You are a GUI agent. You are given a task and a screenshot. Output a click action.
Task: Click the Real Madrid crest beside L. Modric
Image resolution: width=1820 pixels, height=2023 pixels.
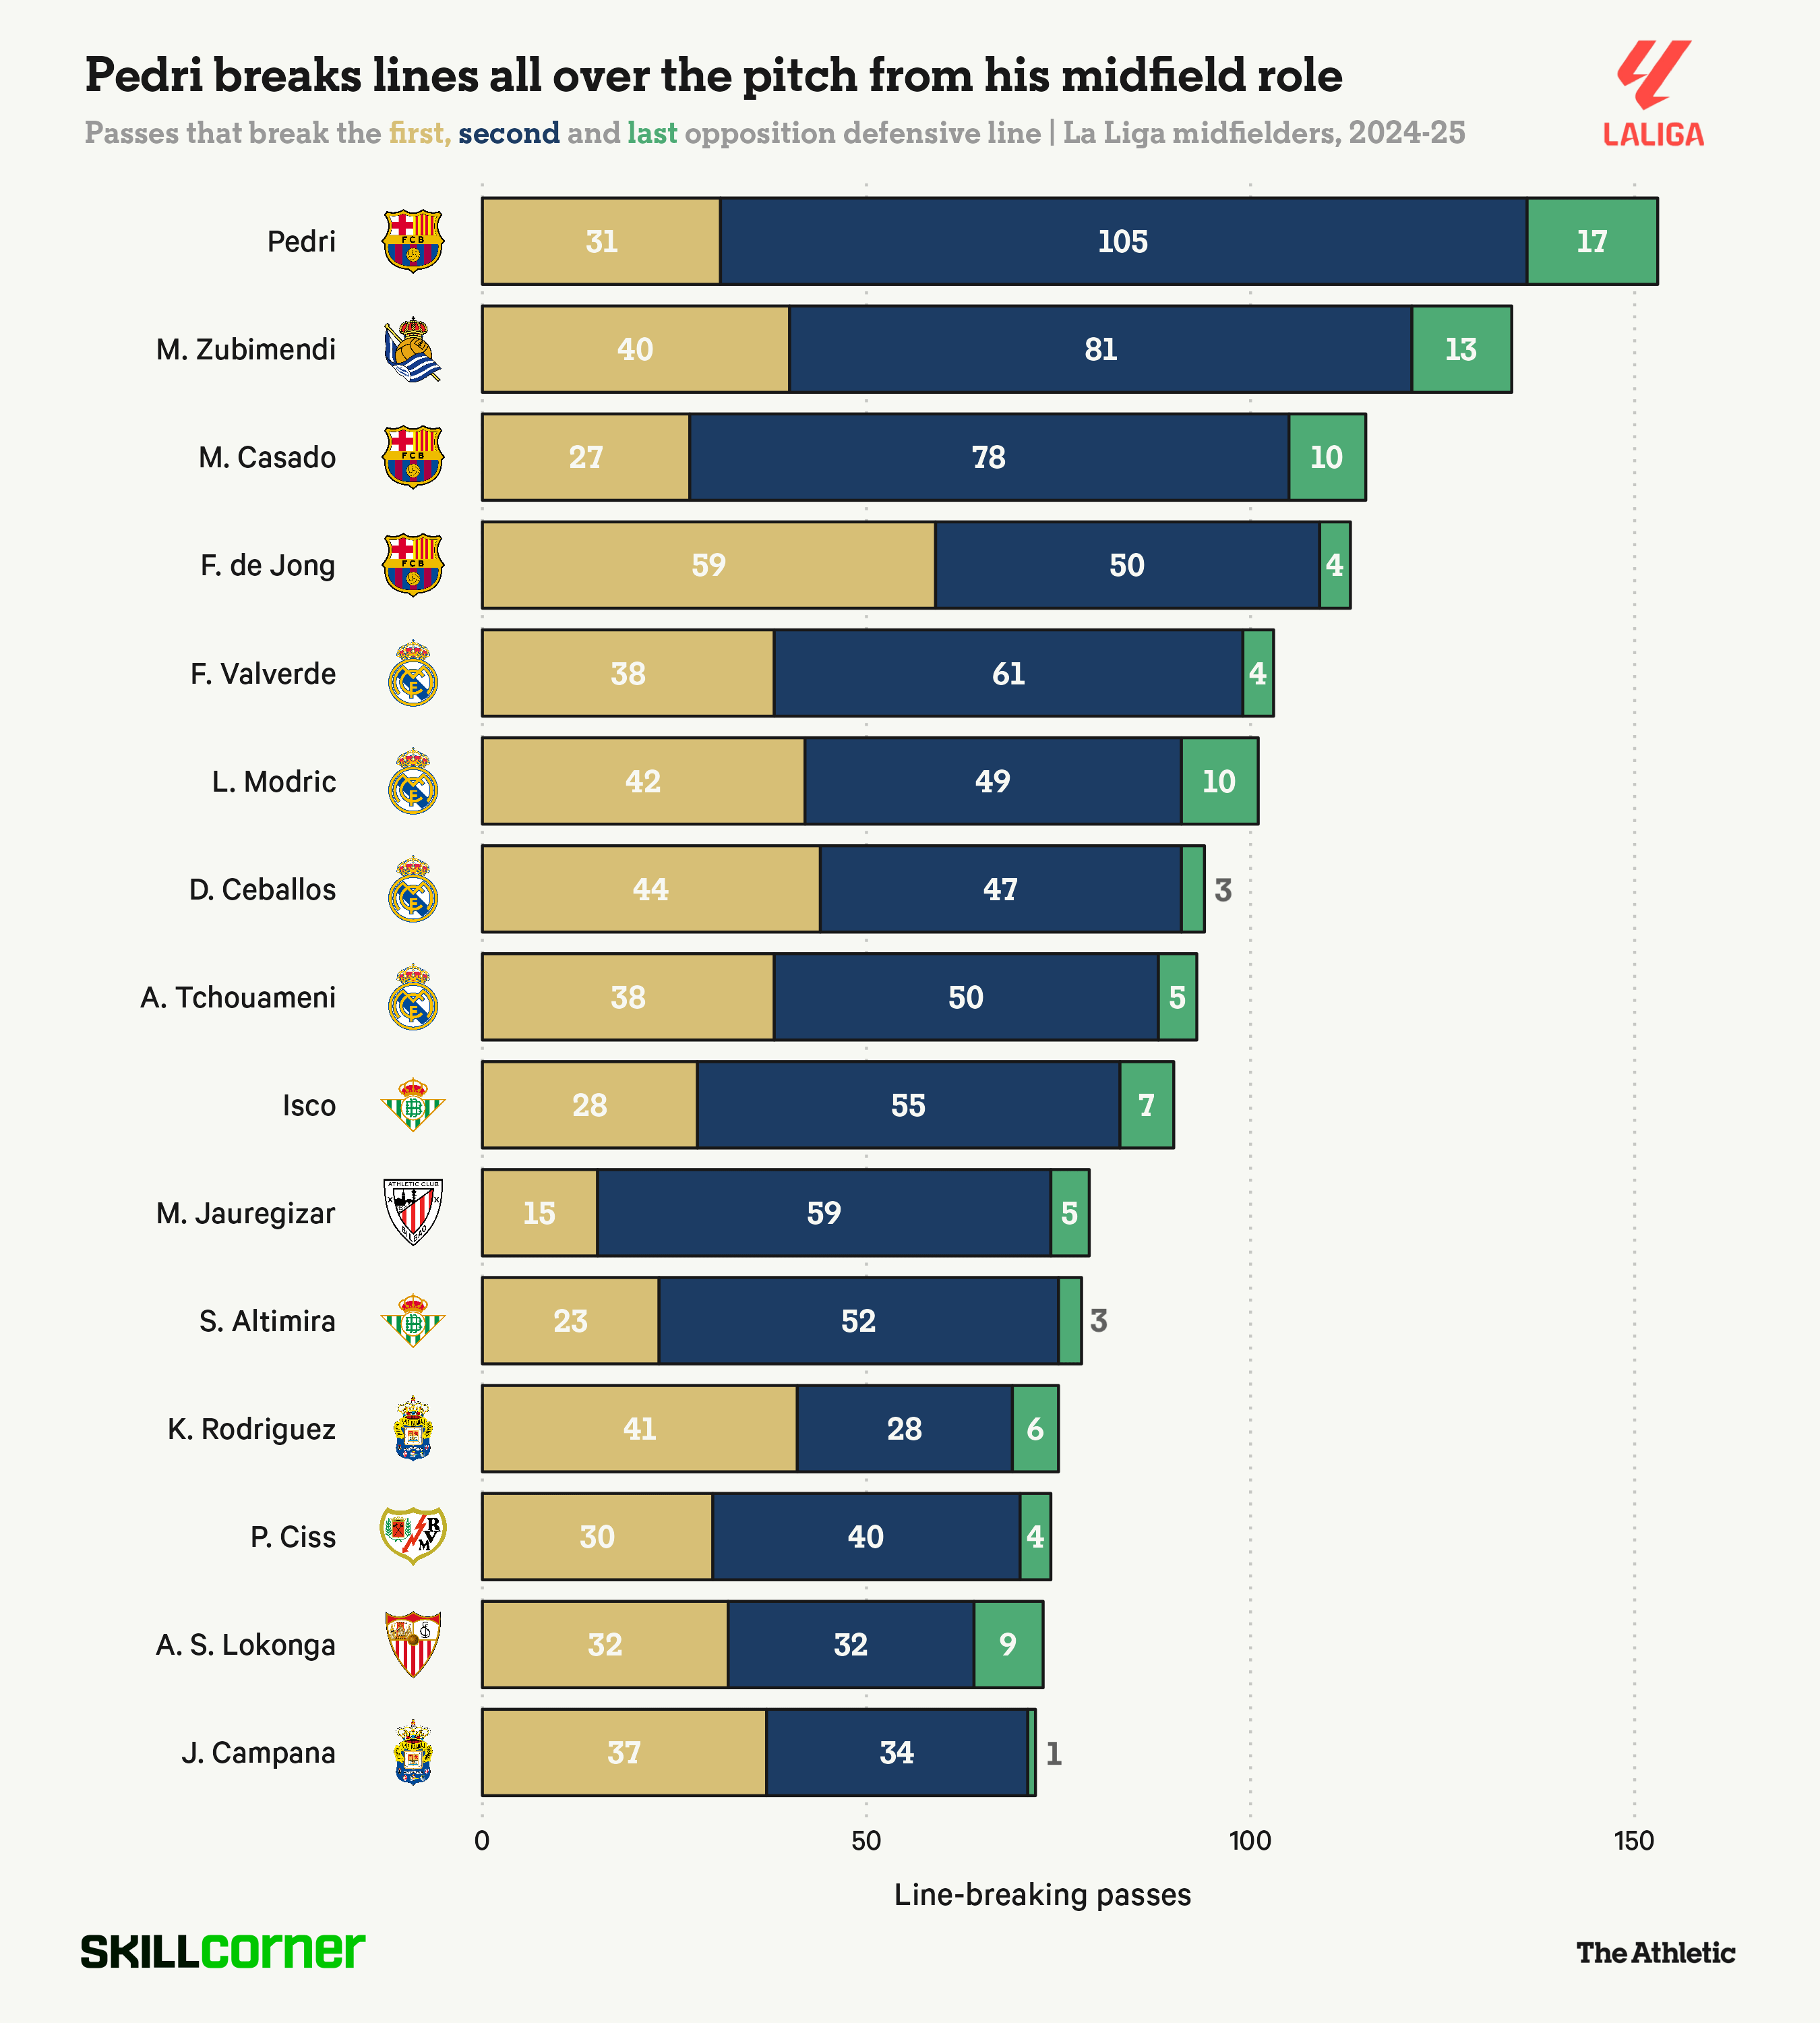click(413, 782)
